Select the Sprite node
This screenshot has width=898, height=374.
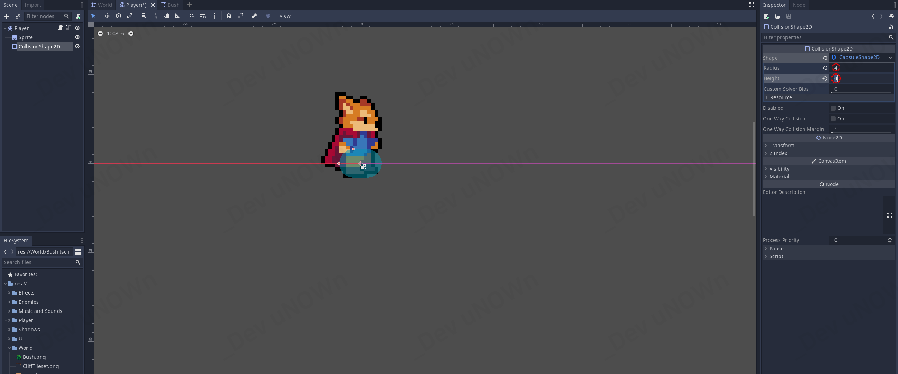[25, 37]
